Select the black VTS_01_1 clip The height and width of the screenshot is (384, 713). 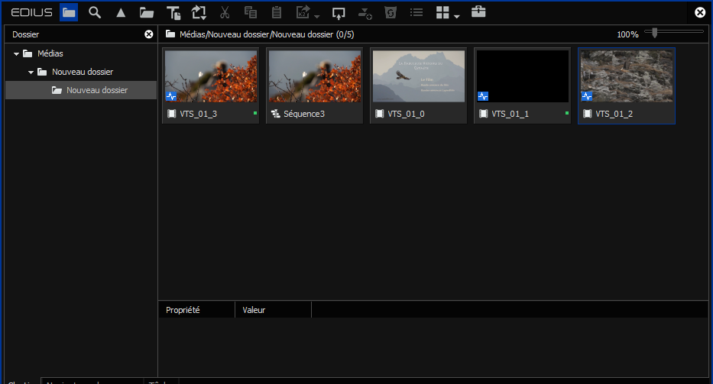(522, 76)
